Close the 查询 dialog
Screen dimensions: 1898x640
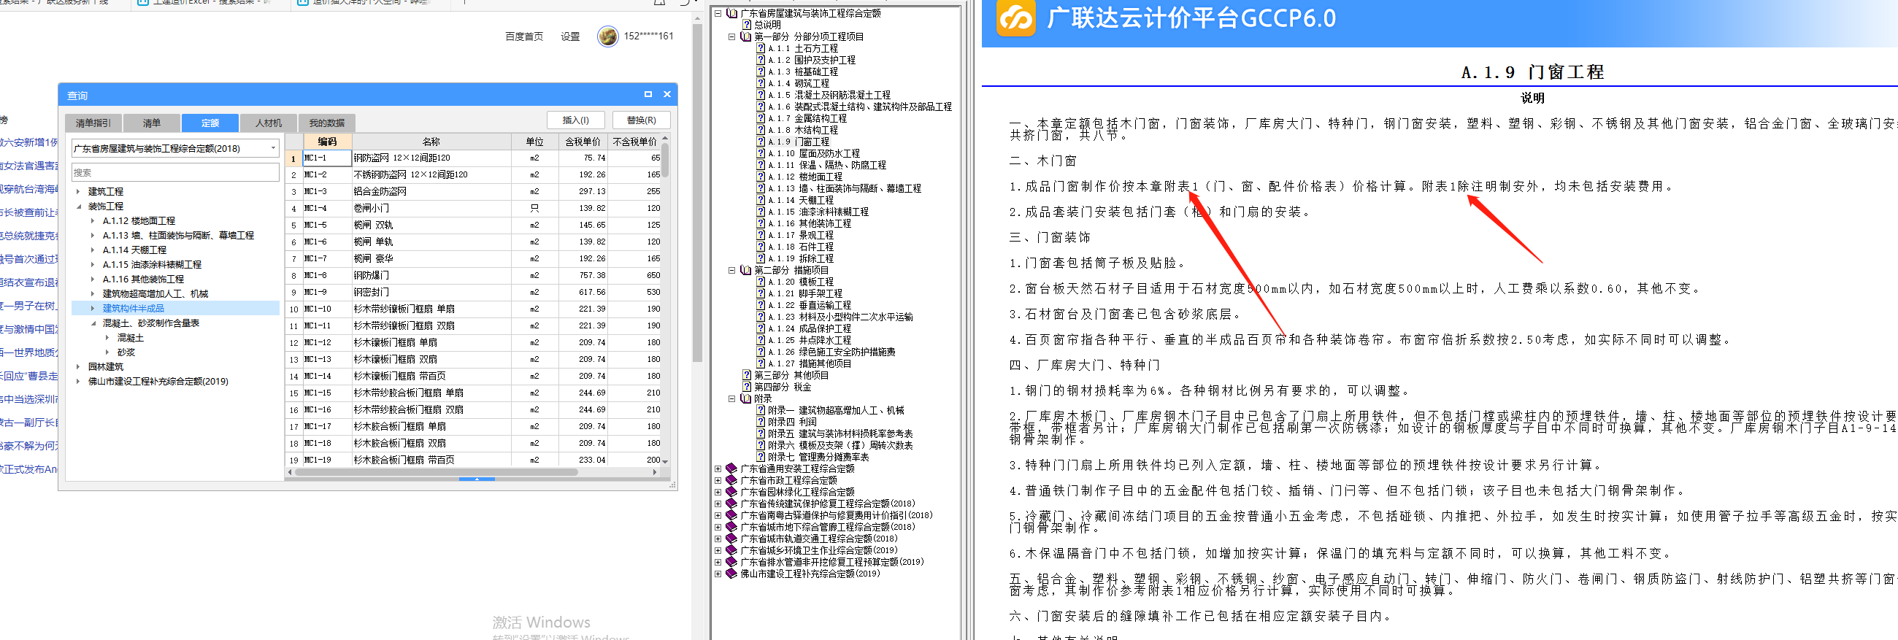666,94
